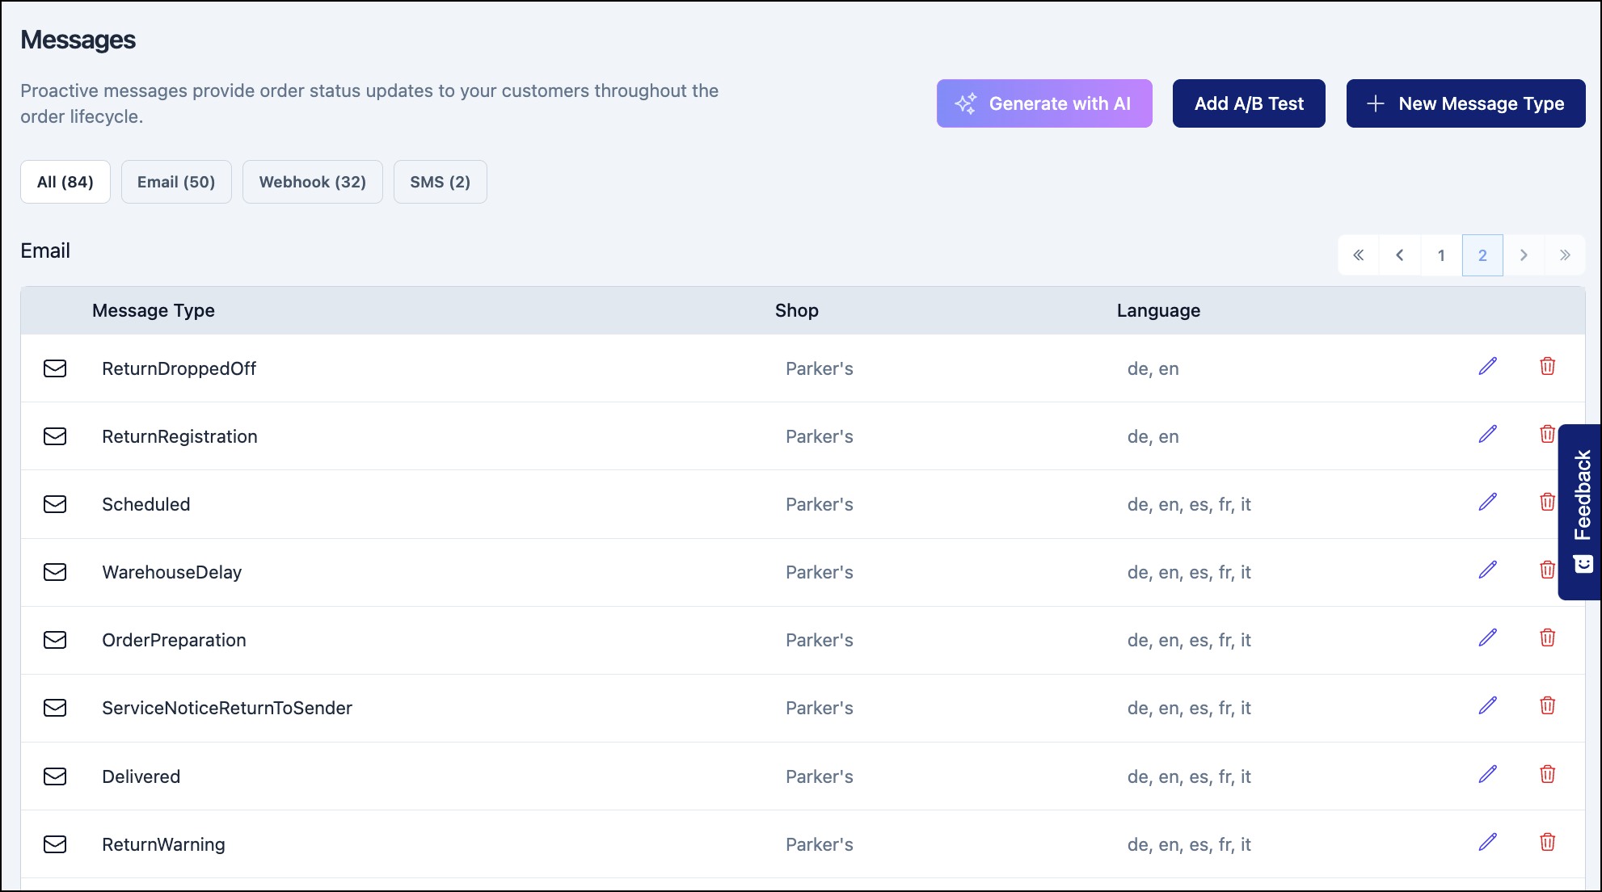Jump to last page double chevron
The image size is (1602, 892).
(x=1565, y=255)
